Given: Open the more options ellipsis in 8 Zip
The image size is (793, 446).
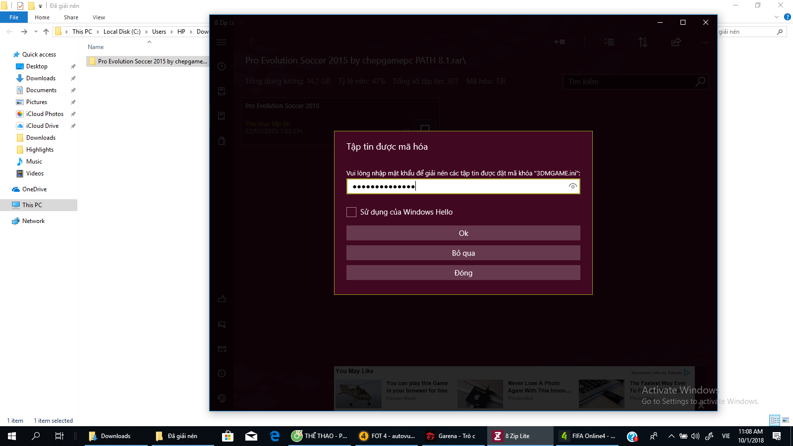Looking at the screenshot, I should [705, 42].
